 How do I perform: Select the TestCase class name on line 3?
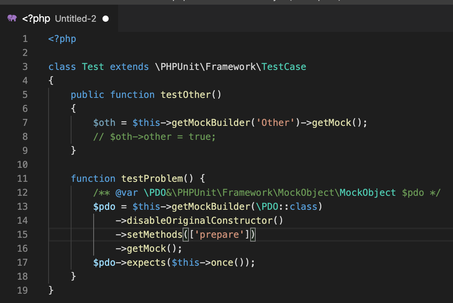click(284, 66)
